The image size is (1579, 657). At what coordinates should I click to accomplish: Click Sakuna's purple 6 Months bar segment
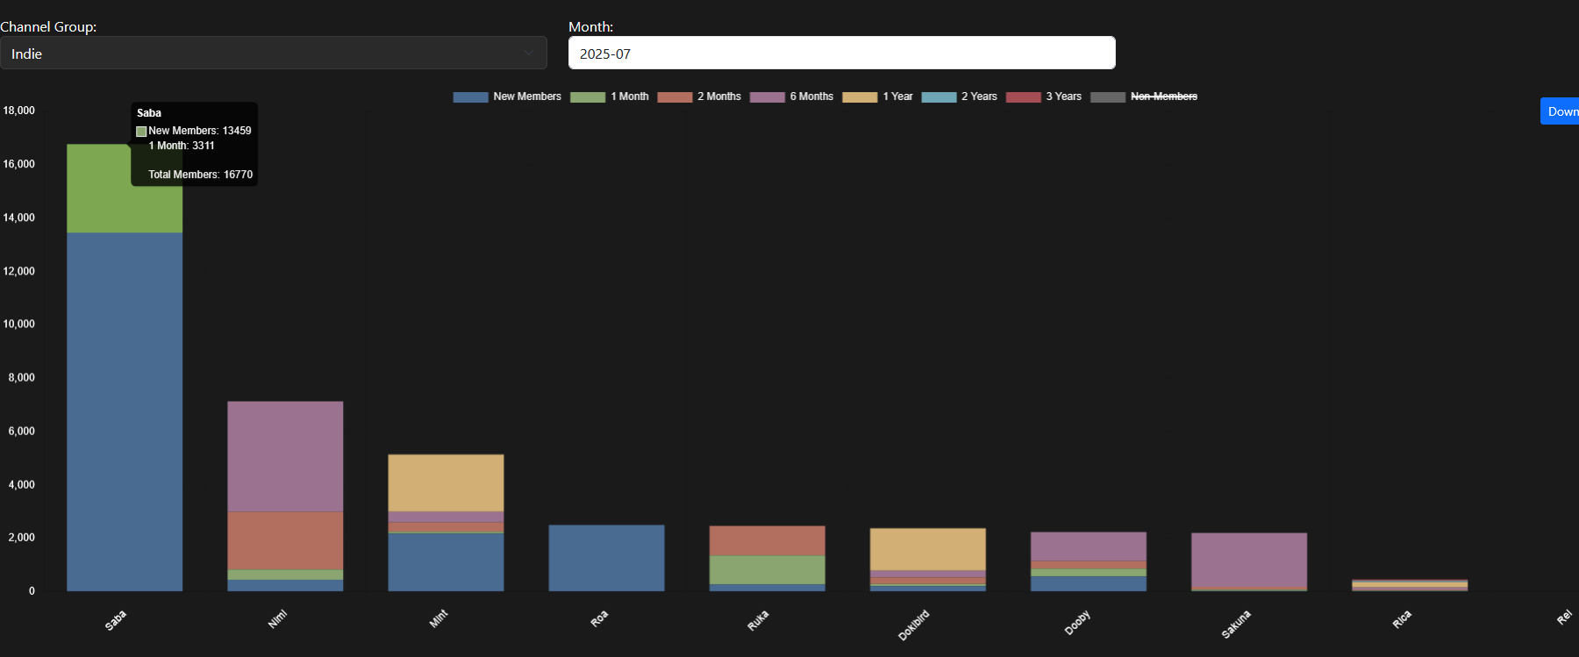(1248, 560)
